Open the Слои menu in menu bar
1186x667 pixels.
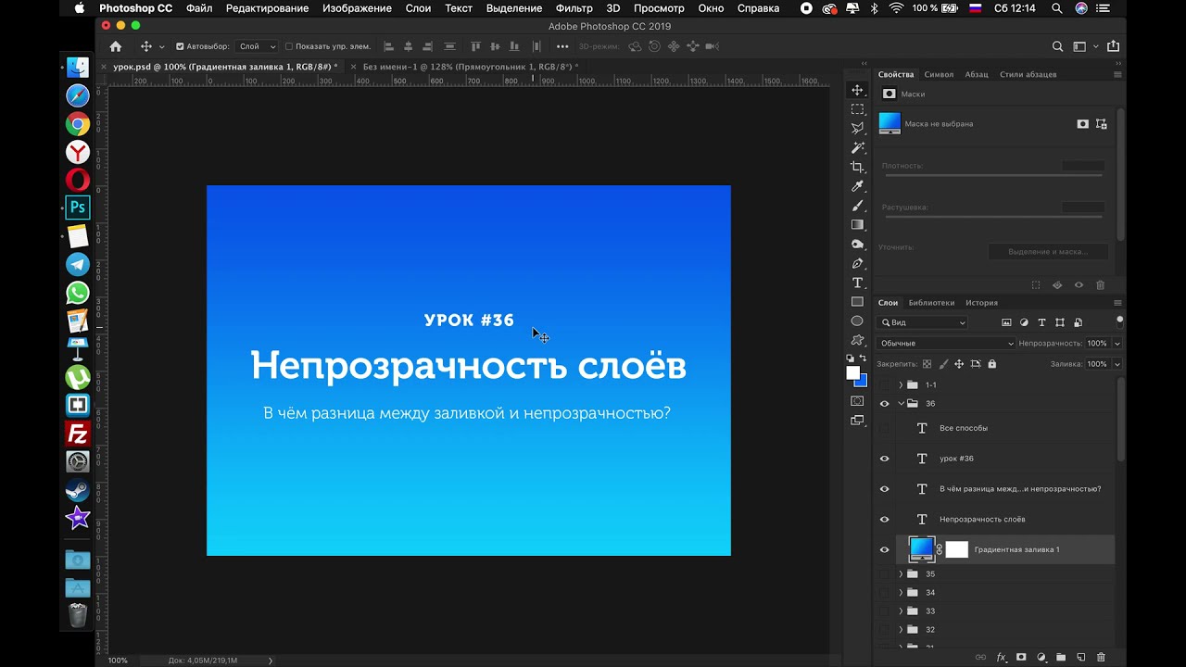click(x=418, y=8)
